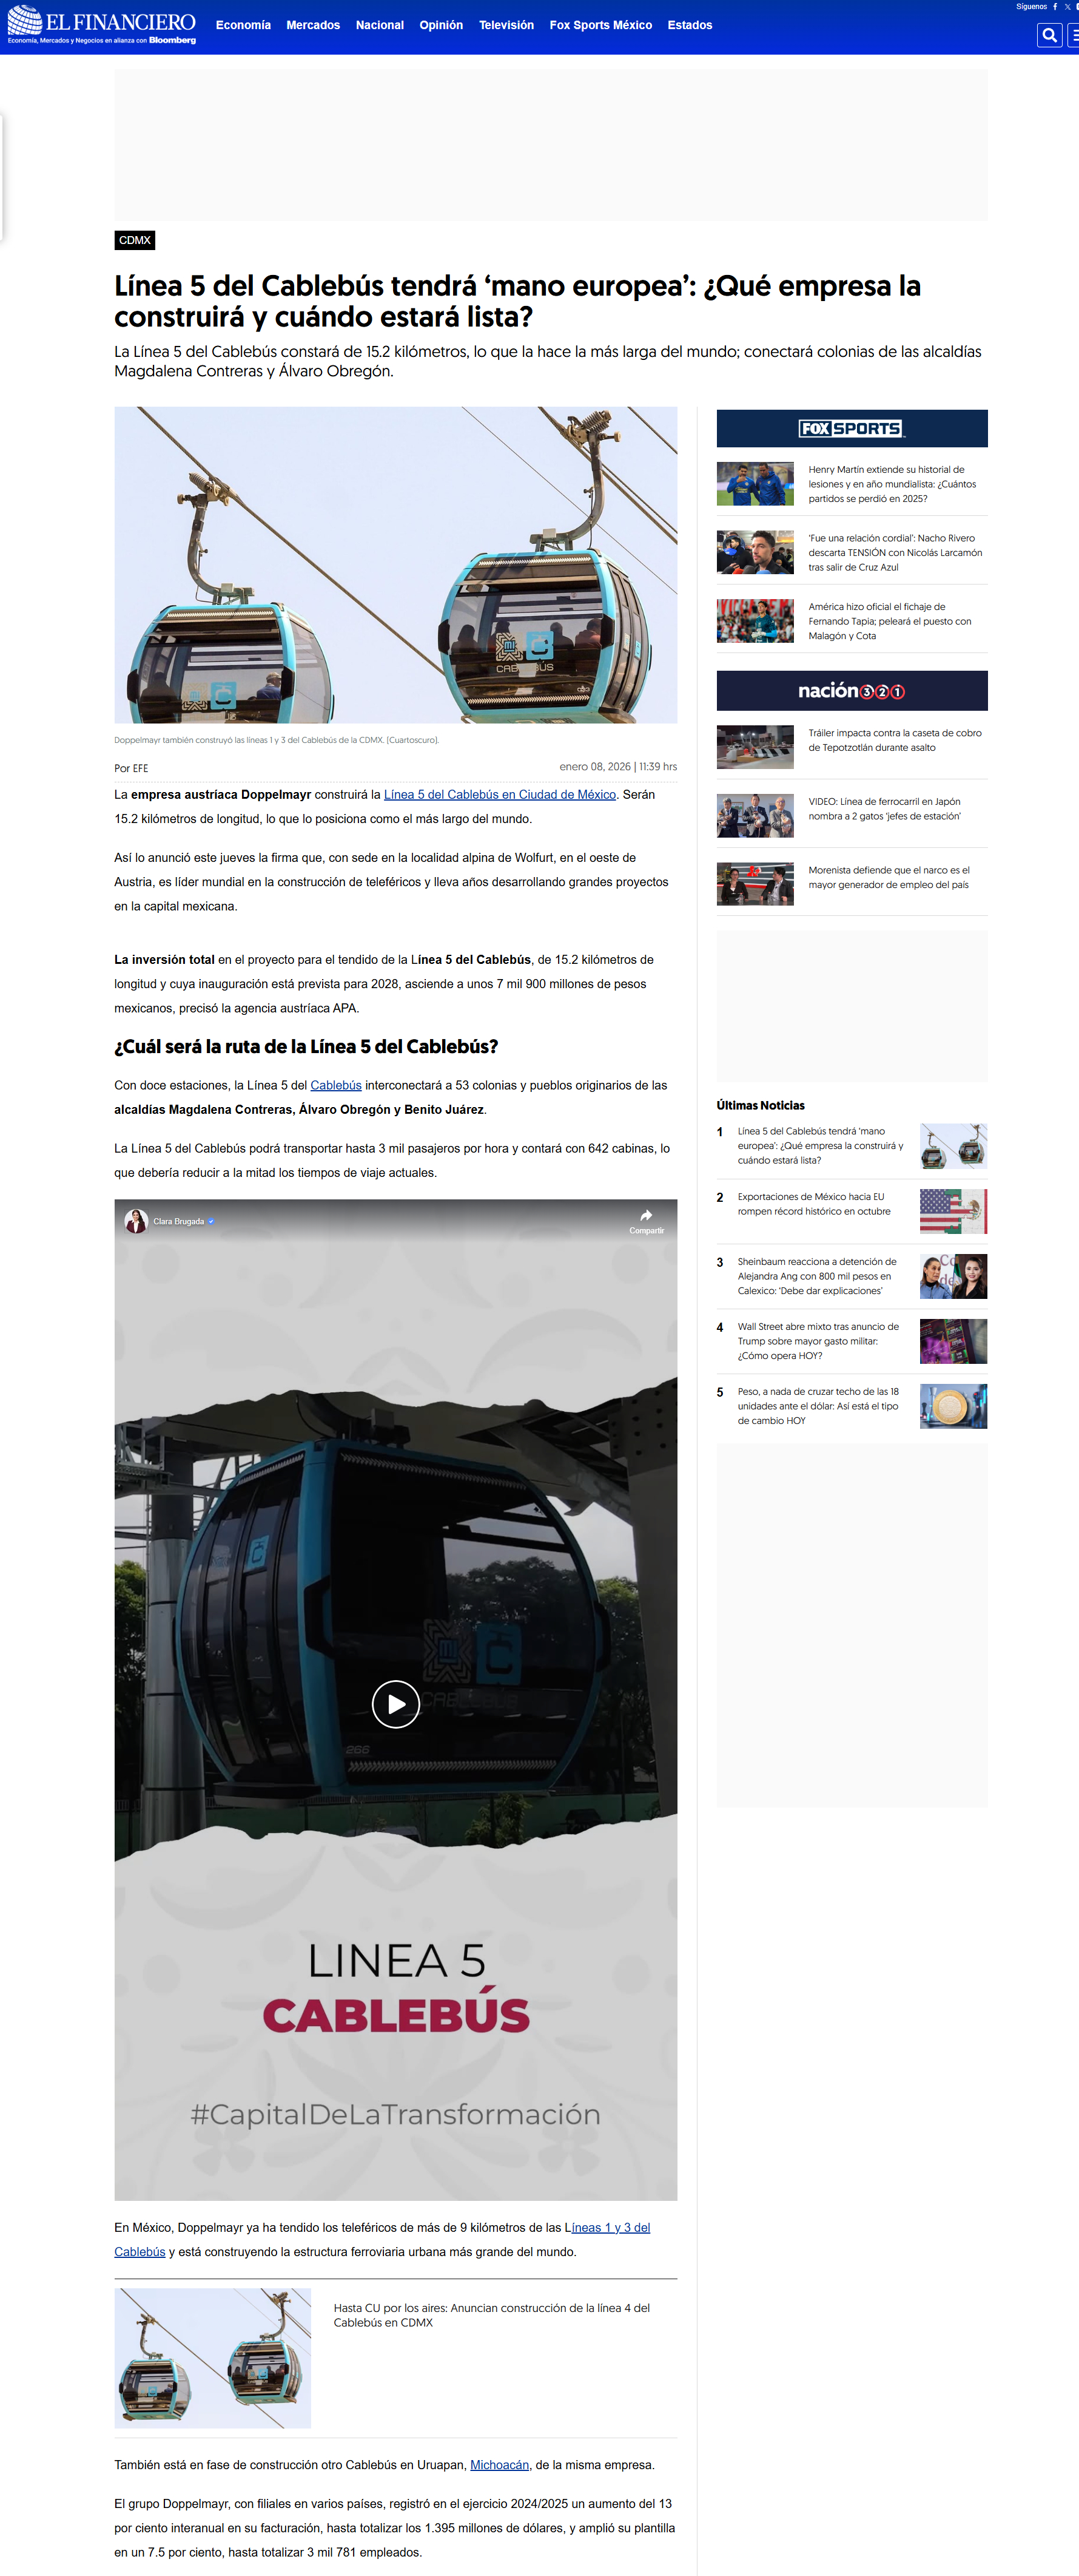
Task: Open the Wall Street article thumbnail
Action: point(953,1341)
